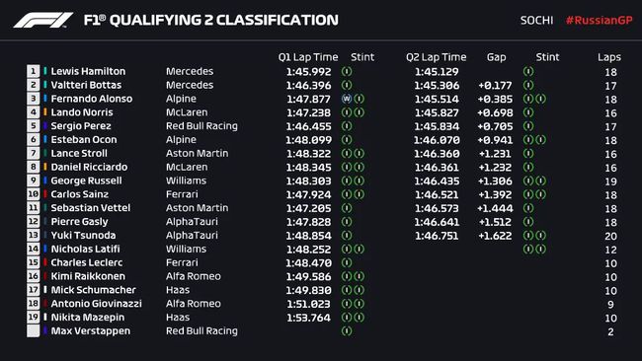Viewport: 642px width, 361px height.
Task: Click Max Verstappen's single stint tyre icon
Action: point(347,330)
